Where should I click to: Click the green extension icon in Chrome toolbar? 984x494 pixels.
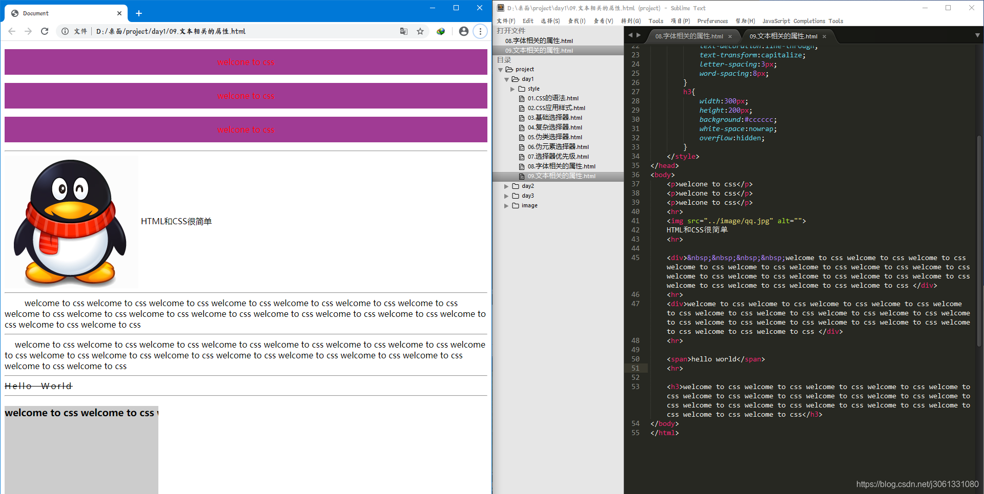point(441,31)
